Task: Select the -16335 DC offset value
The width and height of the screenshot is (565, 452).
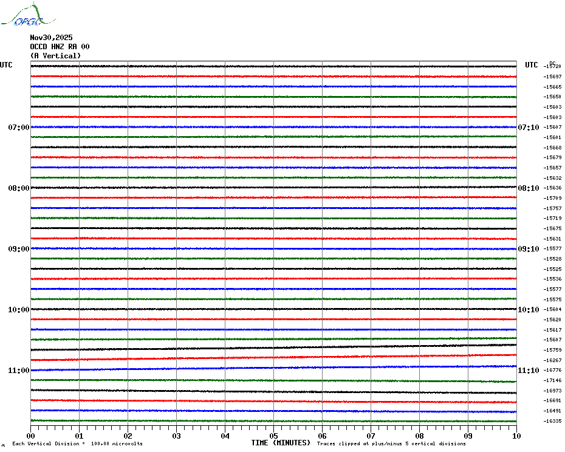Action: click(x=553, y=421)
